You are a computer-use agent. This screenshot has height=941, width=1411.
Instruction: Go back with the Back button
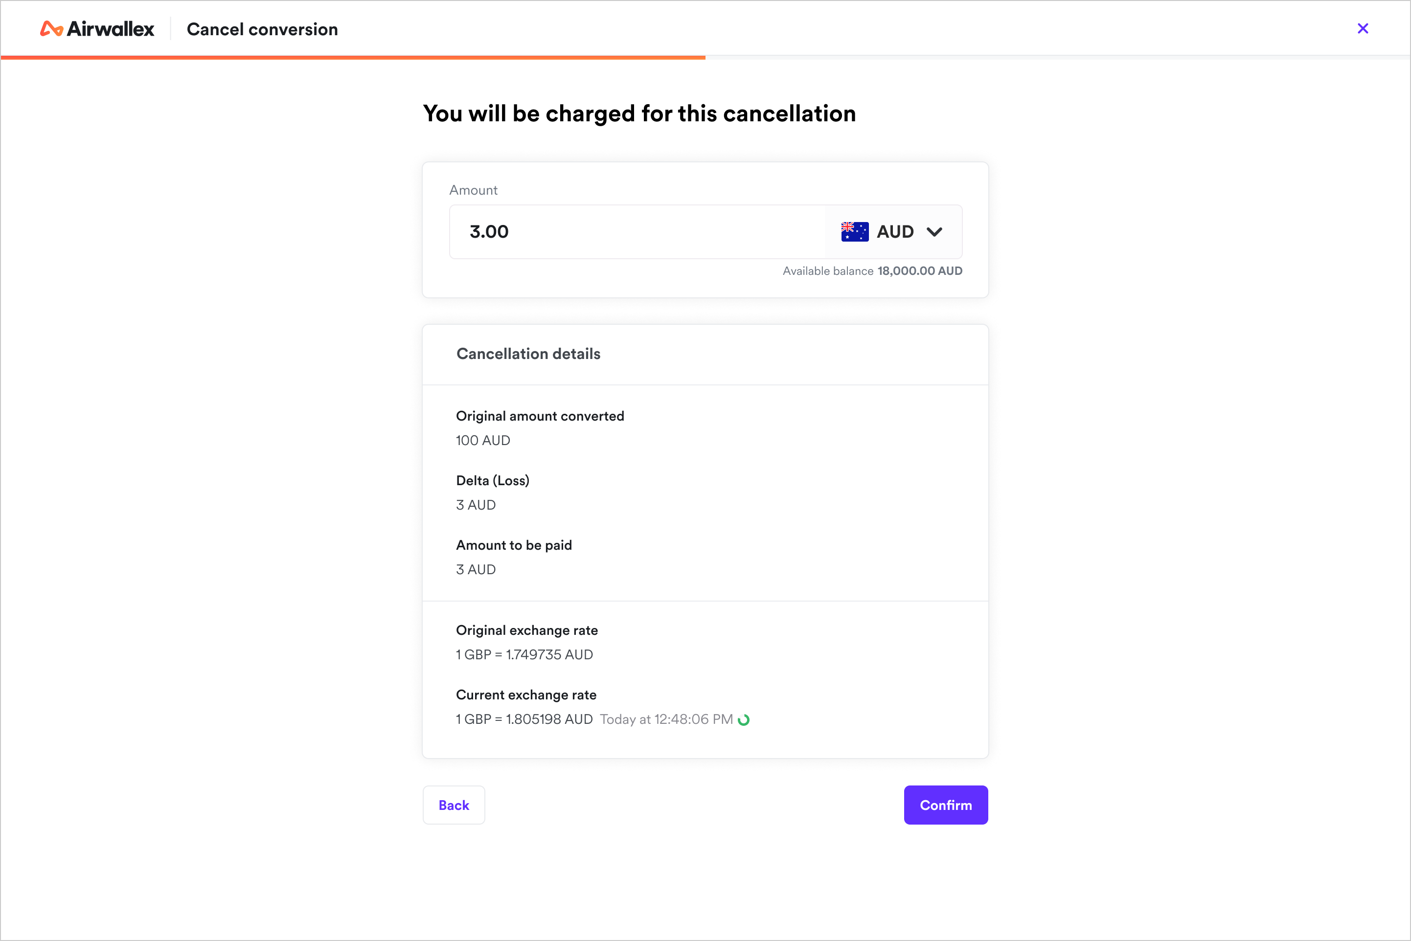(x=454, y=805)
